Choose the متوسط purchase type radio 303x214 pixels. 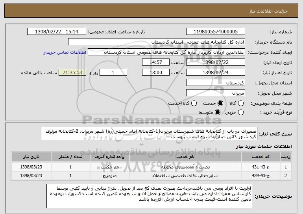(218, 112)
